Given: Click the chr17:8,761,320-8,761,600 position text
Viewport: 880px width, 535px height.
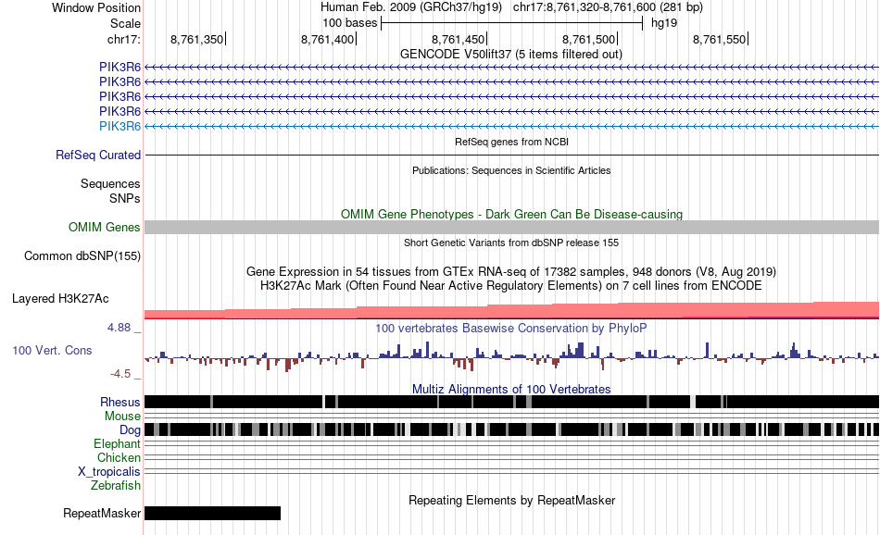Looking at the screenshot, I should point(608,7).
